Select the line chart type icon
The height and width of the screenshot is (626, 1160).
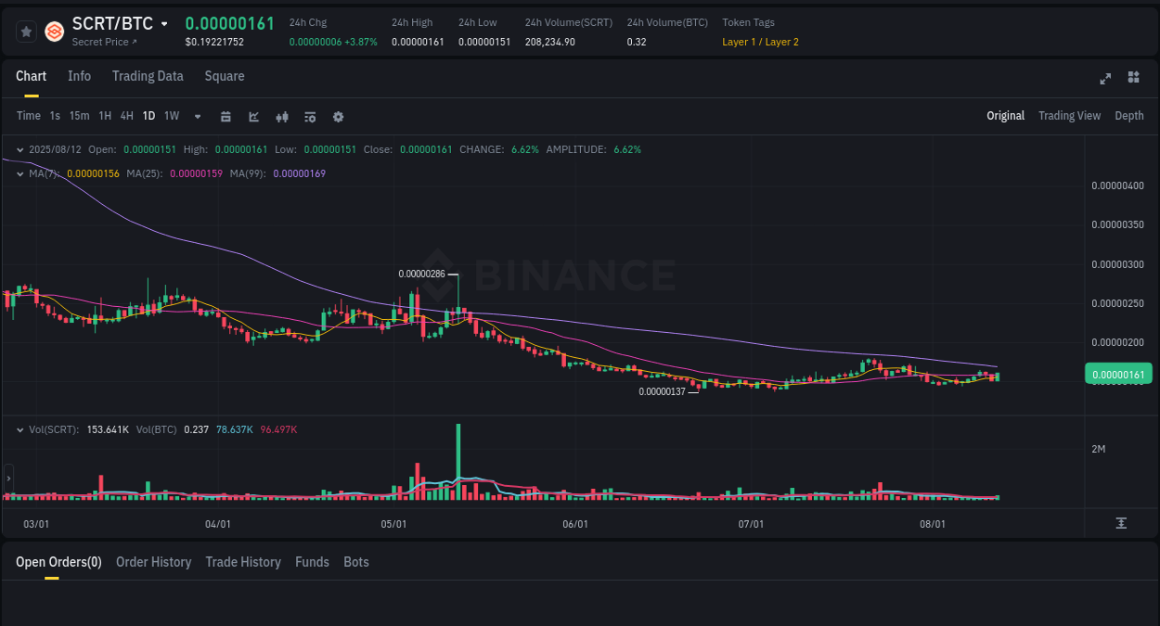pyautogui.click(x=252, y=116)
